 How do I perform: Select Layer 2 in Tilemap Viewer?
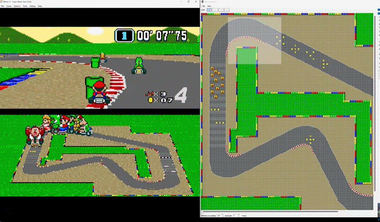(215, 10)
